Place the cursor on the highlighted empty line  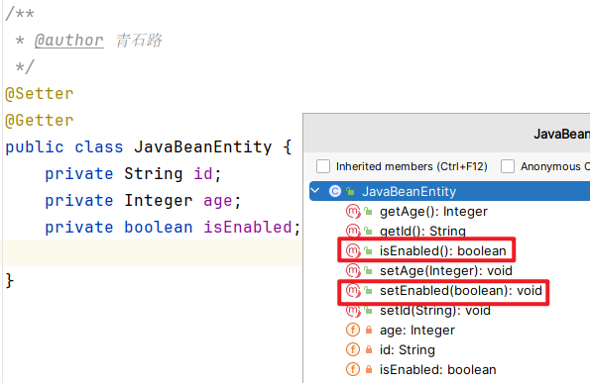pos(153,252)
